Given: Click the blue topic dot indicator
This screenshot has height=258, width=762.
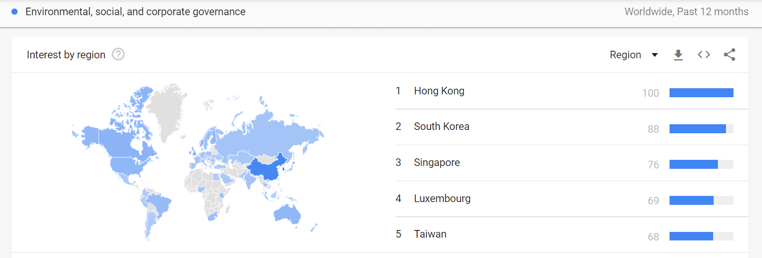Looking at the screenshot, I should [15, 12].
